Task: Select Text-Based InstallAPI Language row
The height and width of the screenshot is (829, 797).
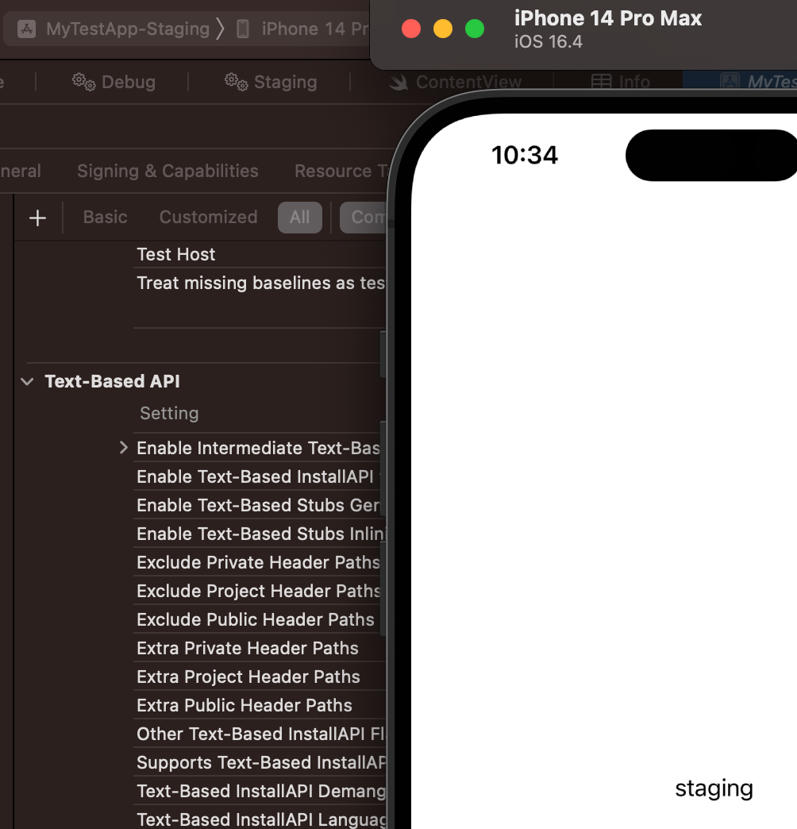Action: click(259, 818)
